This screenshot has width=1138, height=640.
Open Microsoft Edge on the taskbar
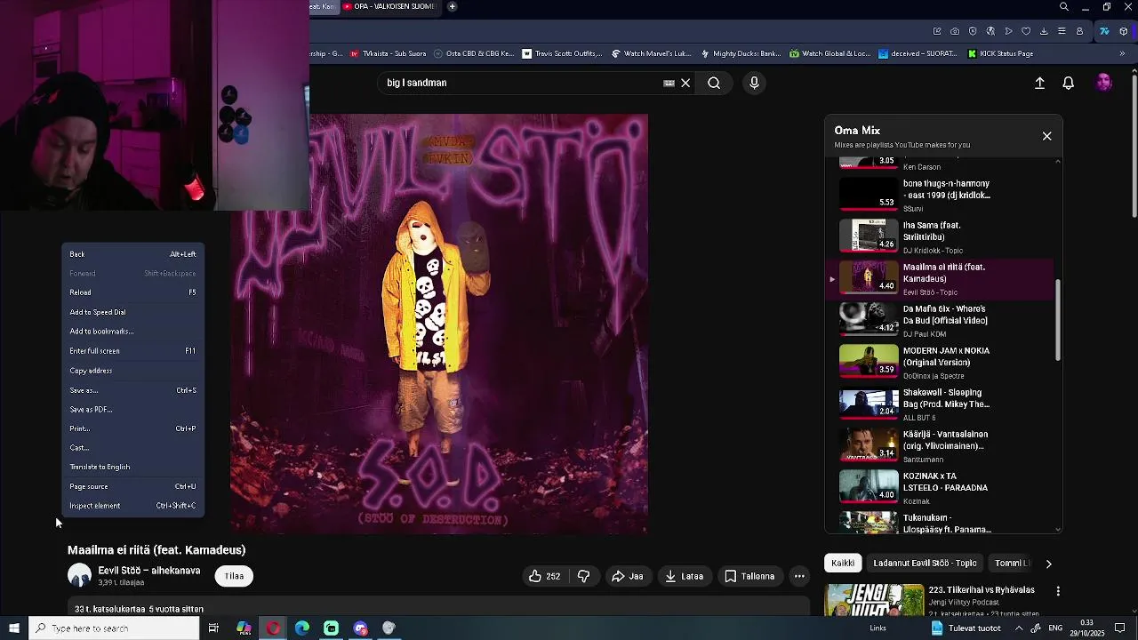[x=302, y=628]
